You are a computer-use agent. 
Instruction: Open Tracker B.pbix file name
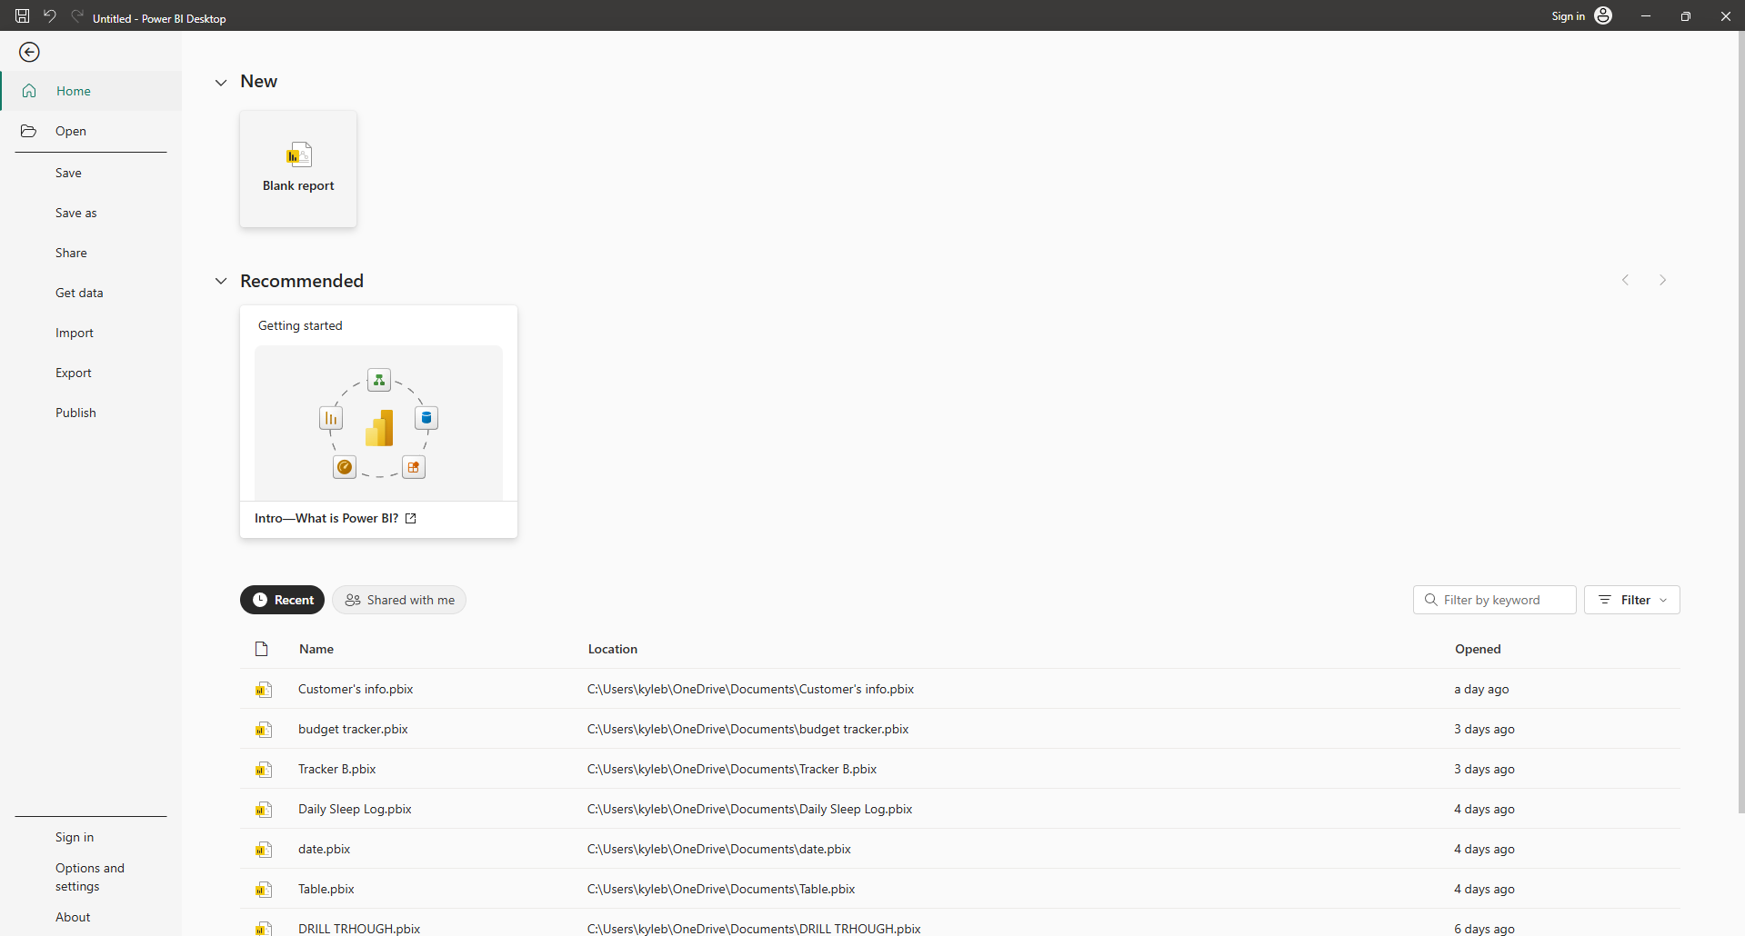pyautogui.click(x=336, y=769)
